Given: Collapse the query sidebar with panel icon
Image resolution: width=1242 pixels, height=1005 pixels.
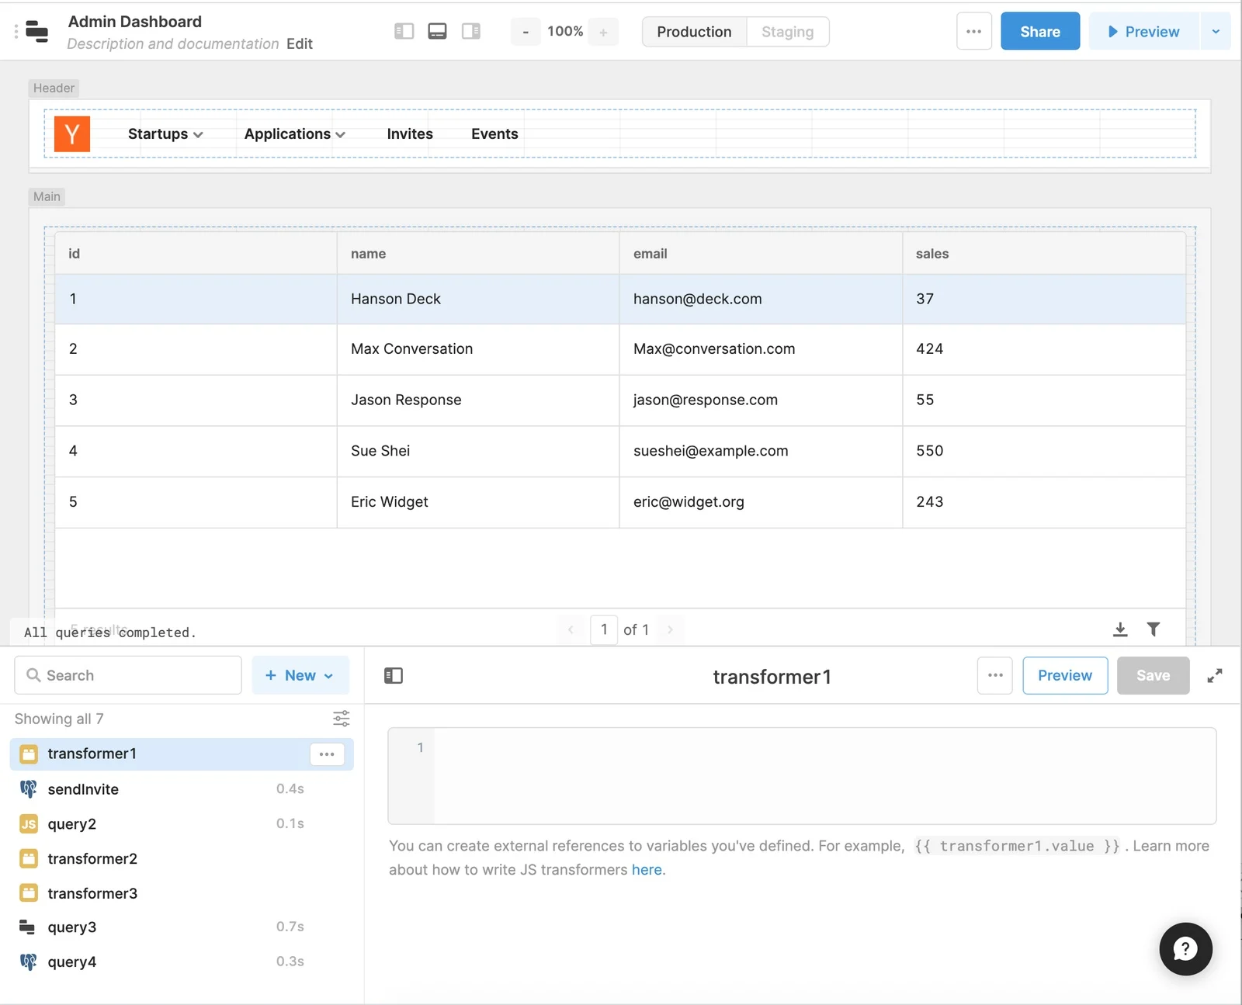Looking at the screenshot, I should [394, 676].
